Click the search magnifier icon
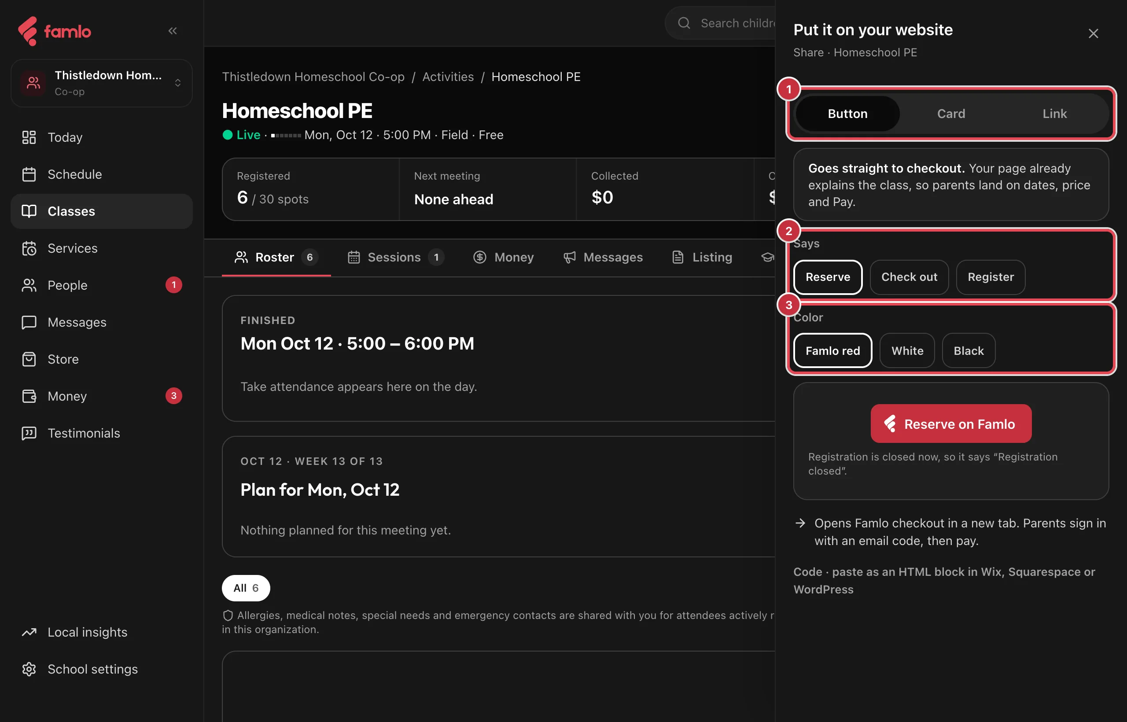Viewport: 1127px width, 722px height. [x=684, y=23]
